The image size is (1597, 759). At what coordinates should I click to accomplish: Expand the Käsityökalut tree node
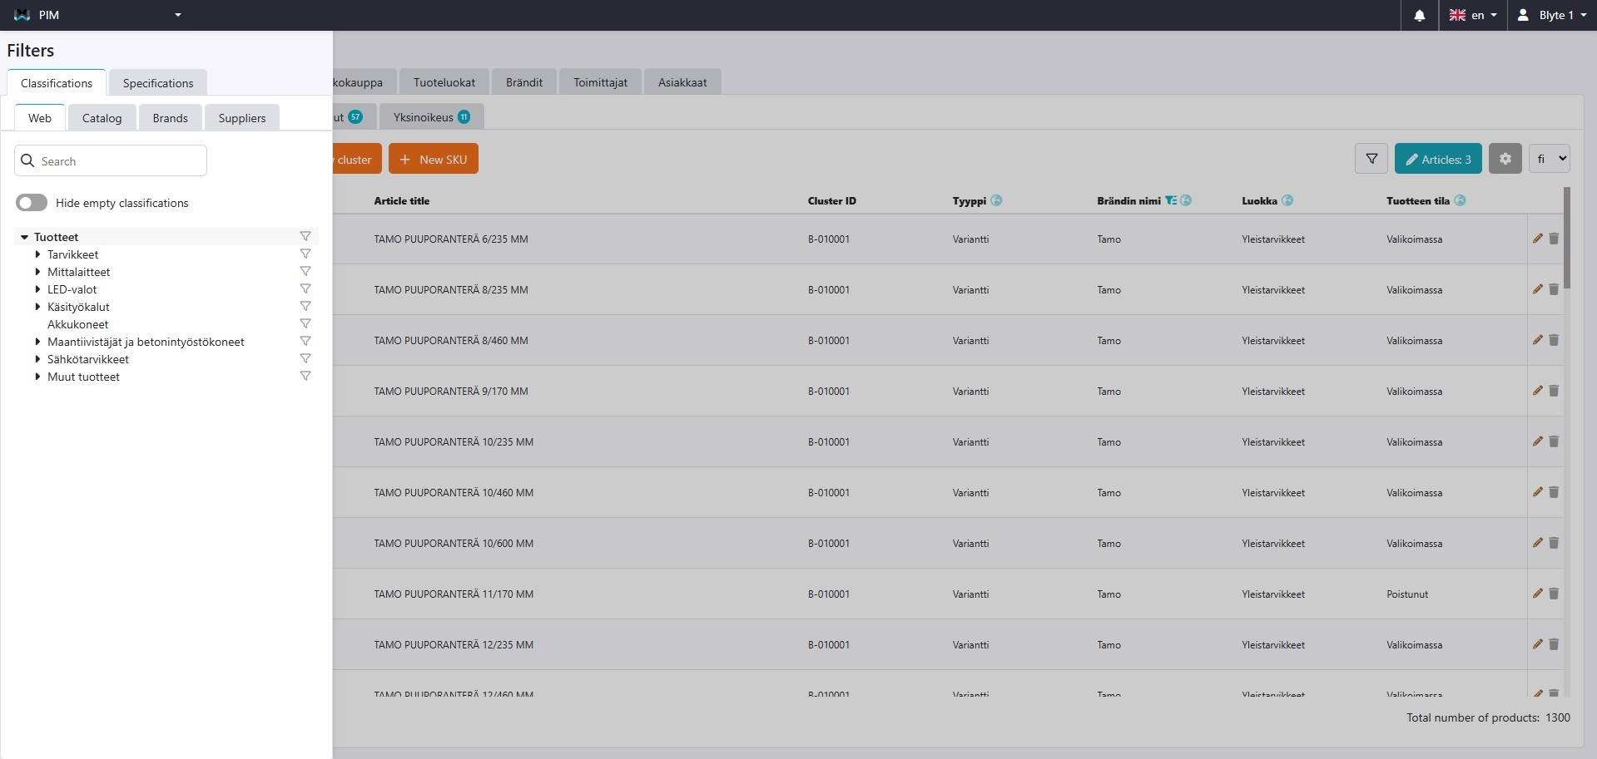37,307
